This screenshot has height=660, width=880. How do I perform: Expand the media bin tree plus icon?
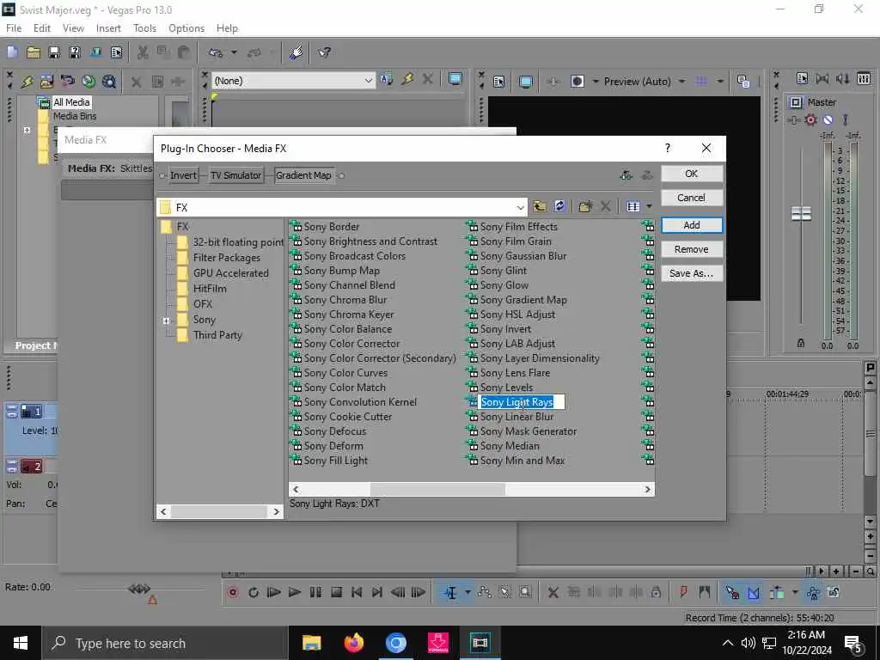pyautogui.click(x=27, y=130)
